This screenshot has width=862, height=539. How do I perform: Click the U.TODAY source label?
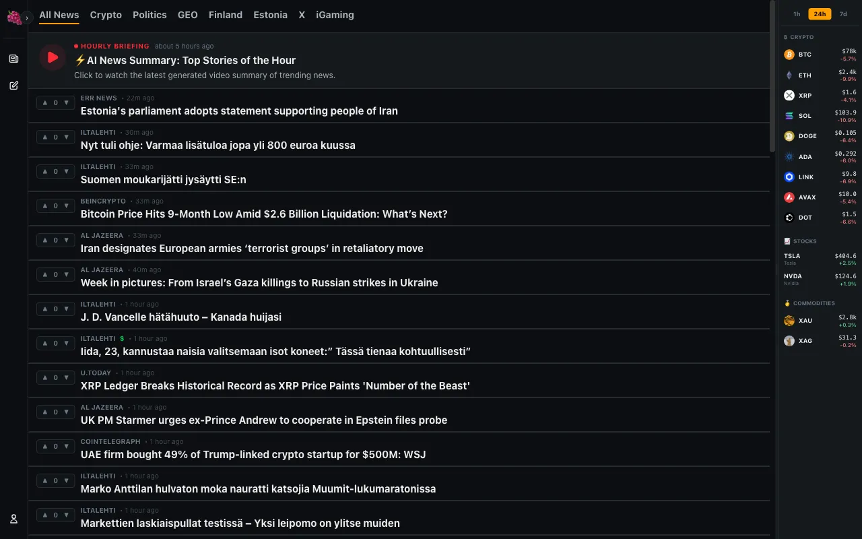pos(96,373)
